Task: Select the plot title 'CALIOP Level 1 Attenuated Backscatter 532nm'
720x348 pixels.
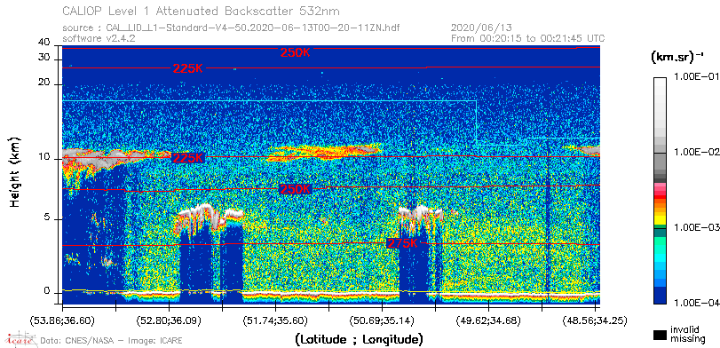Action: click(x=202, y=11)
